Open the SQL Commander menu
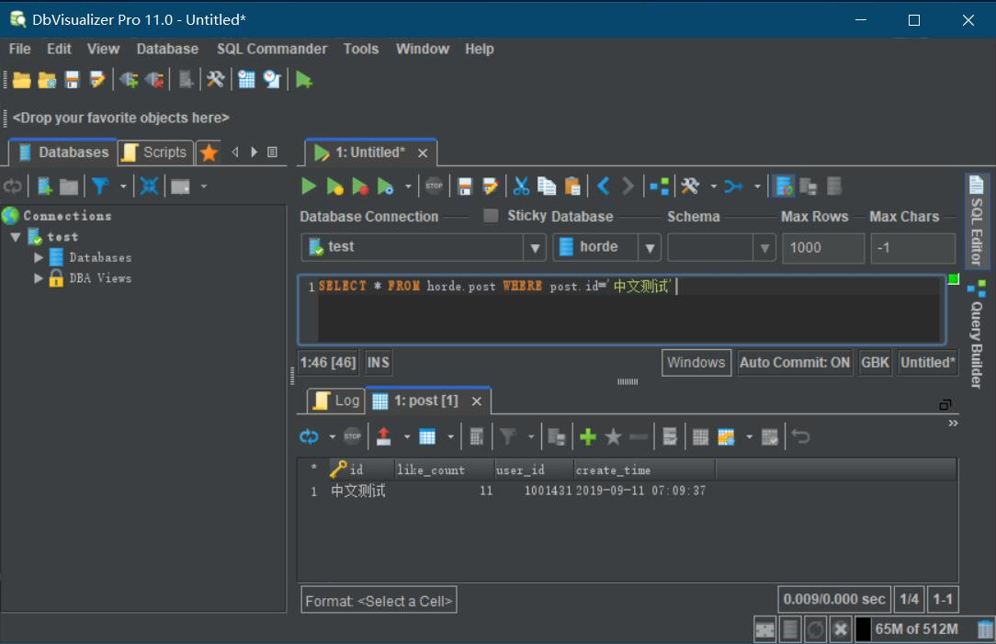Viewport: 996px width, 644px height. pos(272,49)
